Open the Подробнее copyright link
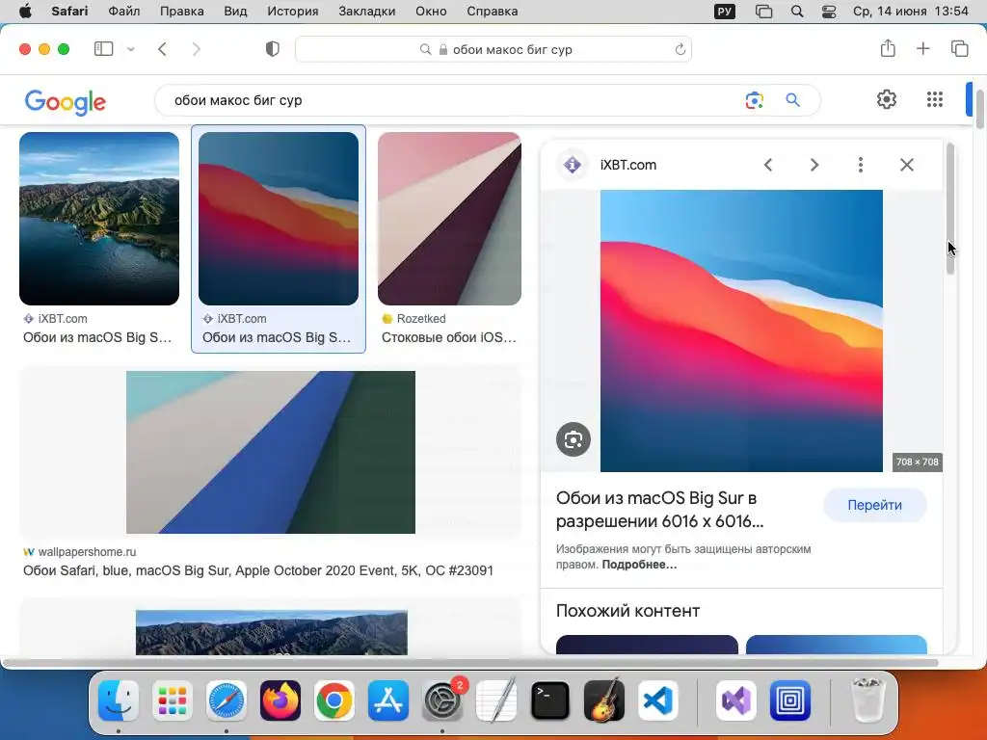987x740 pixels. click(639, 565)
